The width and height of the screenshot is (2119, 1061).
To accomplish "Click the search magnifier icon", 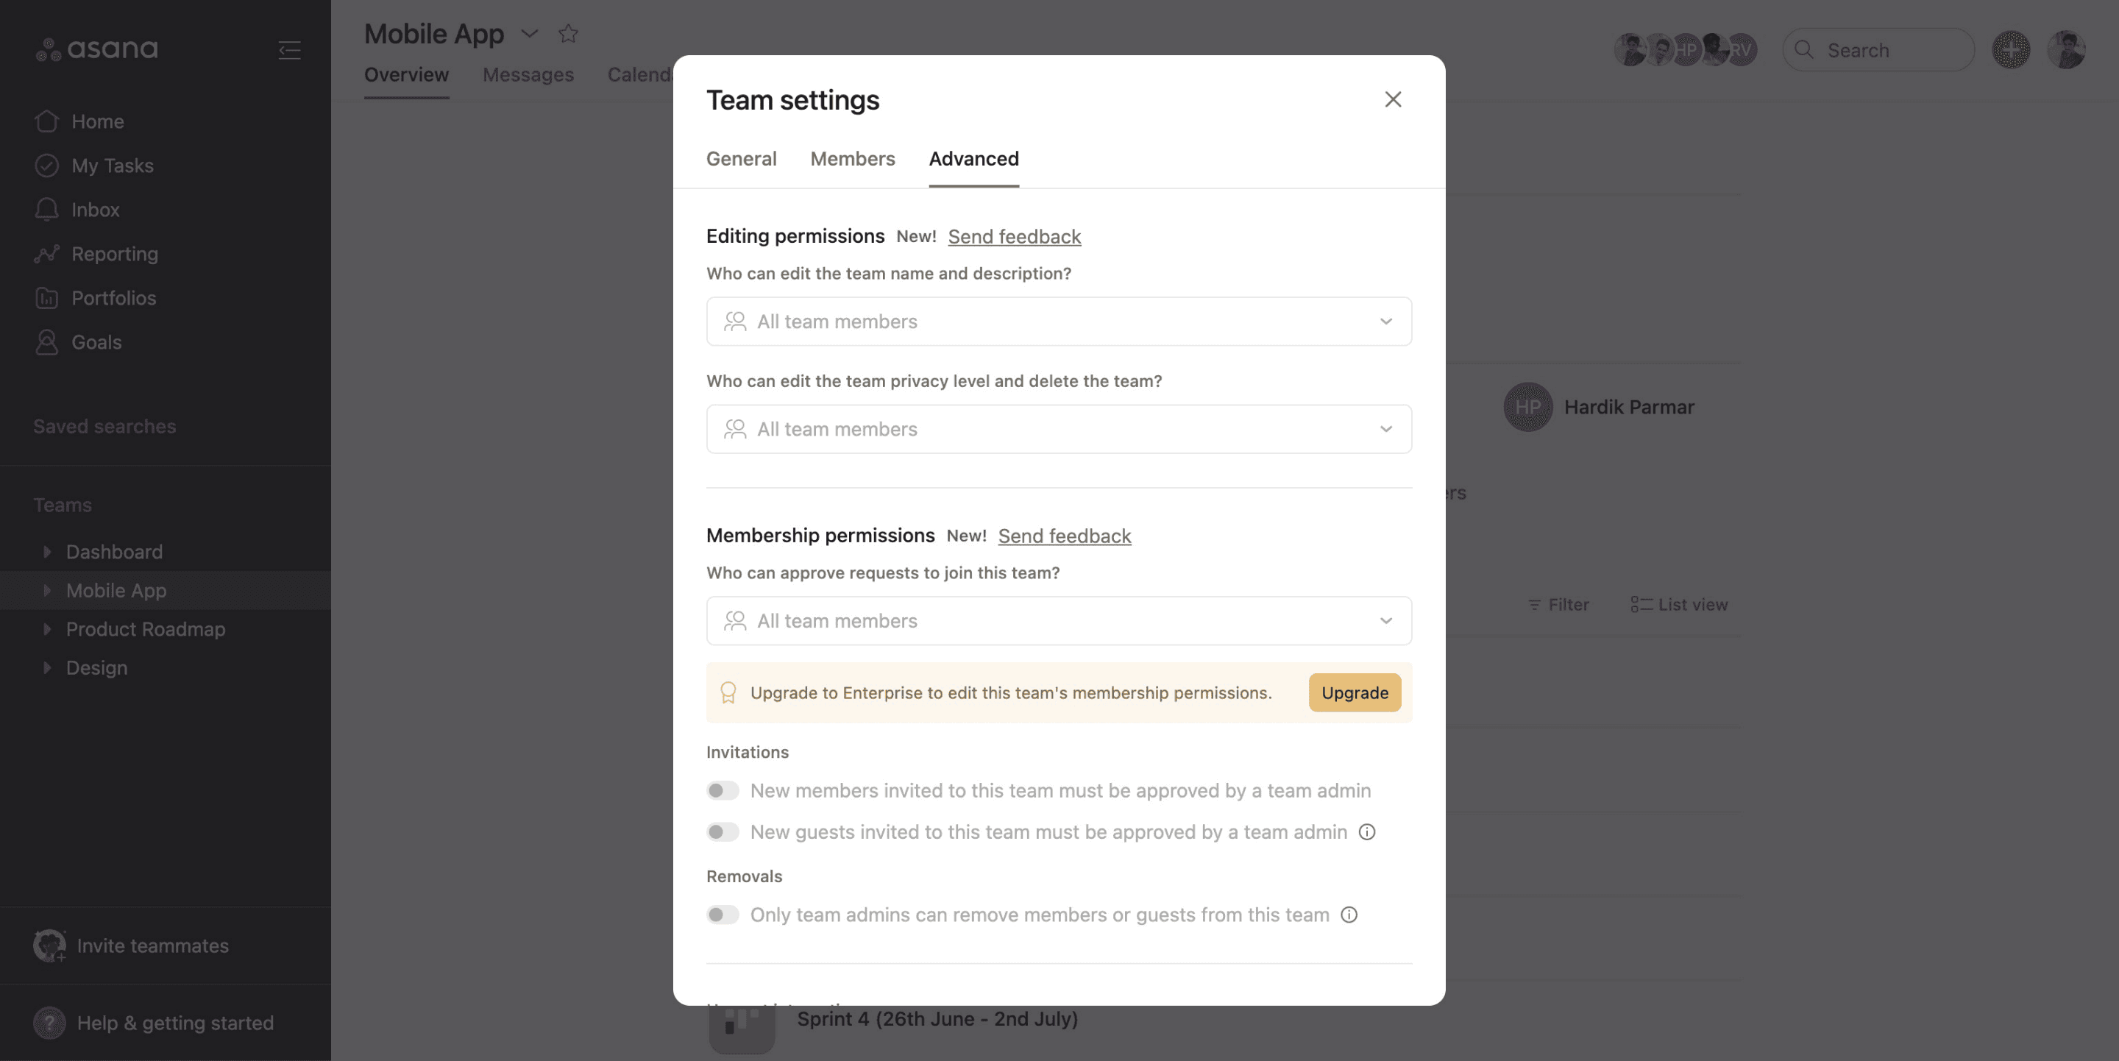I will point(1804,50).
